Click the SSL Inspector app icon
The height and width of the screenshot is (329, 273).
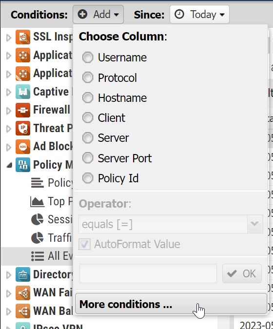point(22,37)
